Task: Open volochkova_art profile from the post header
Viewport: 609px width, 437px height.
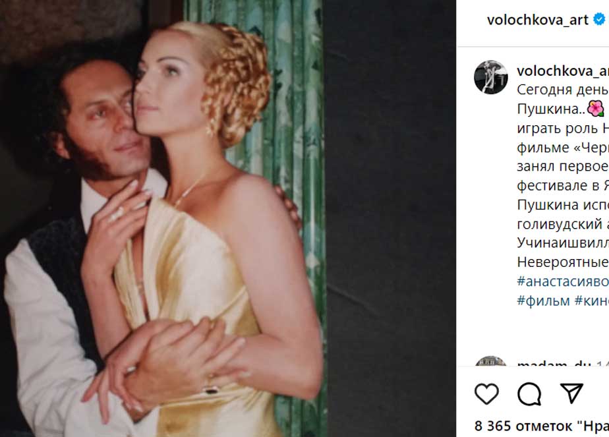Action: (537, 20)
